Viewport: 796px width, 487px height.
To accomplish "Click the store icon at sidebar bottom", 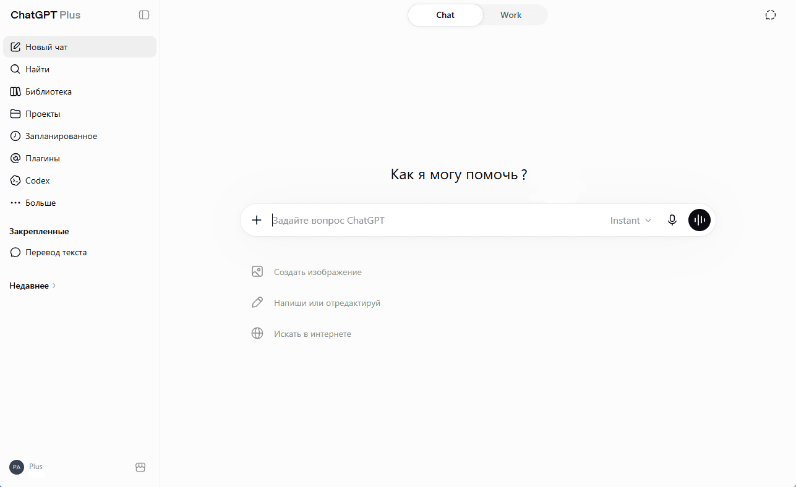I will click(140, 467).
